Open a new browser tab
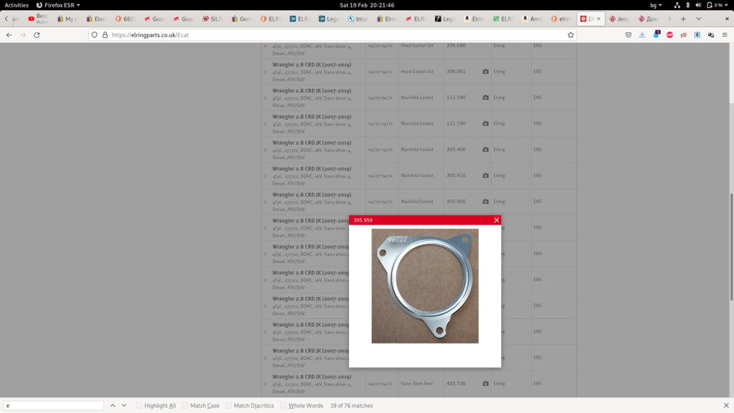This screenshot has height=413, width=734. (683, 19)
